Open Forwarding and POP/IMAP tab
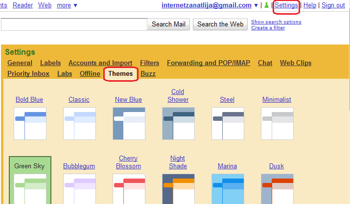This screenshot has width=350, height=204. (209, 63)
